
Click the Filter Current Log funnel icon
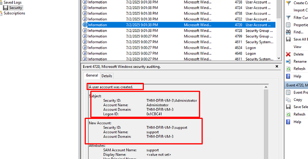pyautogui.click(x=288, y=18)
